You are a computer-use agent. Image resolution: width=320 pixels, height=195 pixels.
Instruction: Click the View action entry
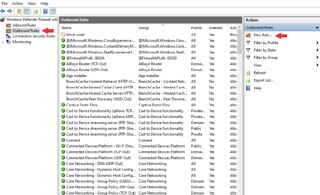(258, 65)
